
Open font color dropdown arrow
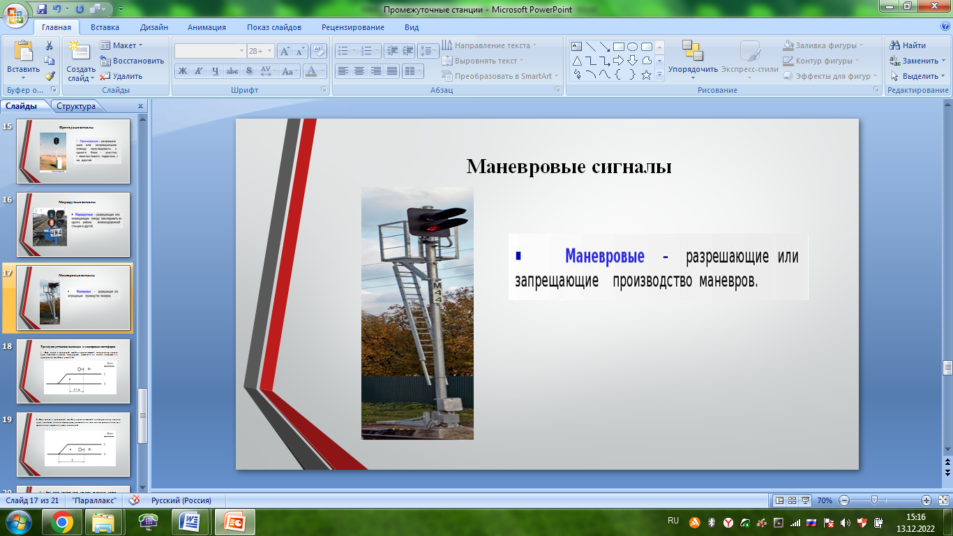[x=323, y=70]
